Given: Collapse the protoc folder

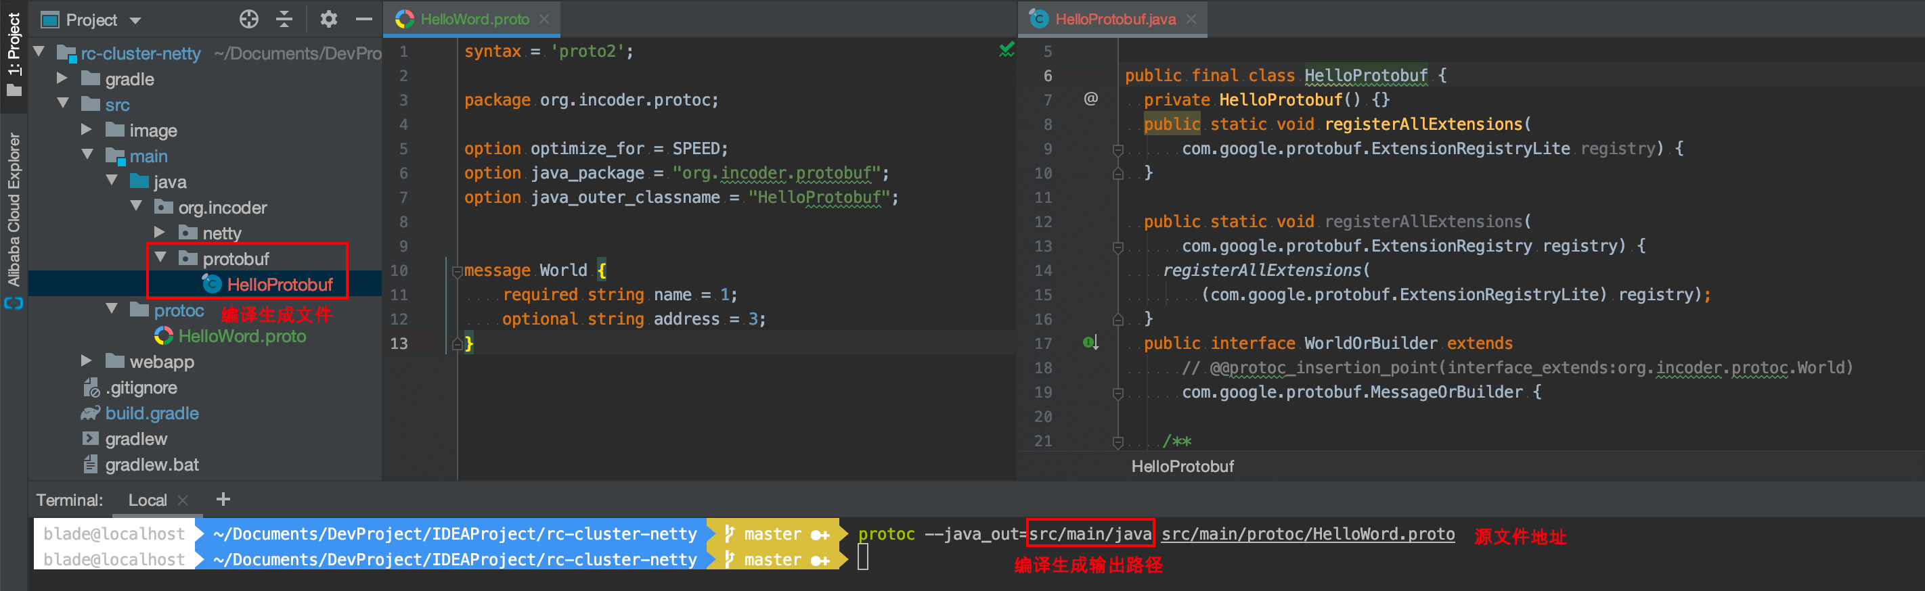Looking at the screenshot, I should click(112, 308).
